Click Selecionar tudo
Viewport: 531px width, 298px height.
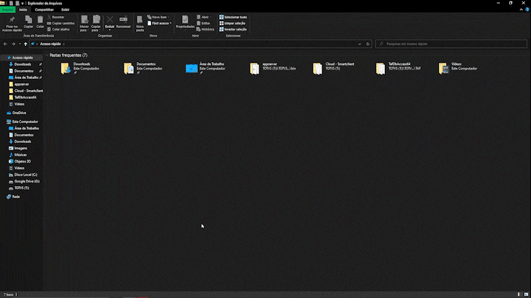233,17
